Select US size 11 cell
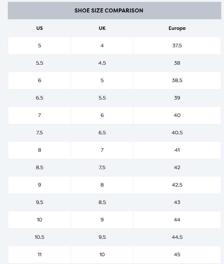This screenshot has height=264, width=224. coord(39,255)
